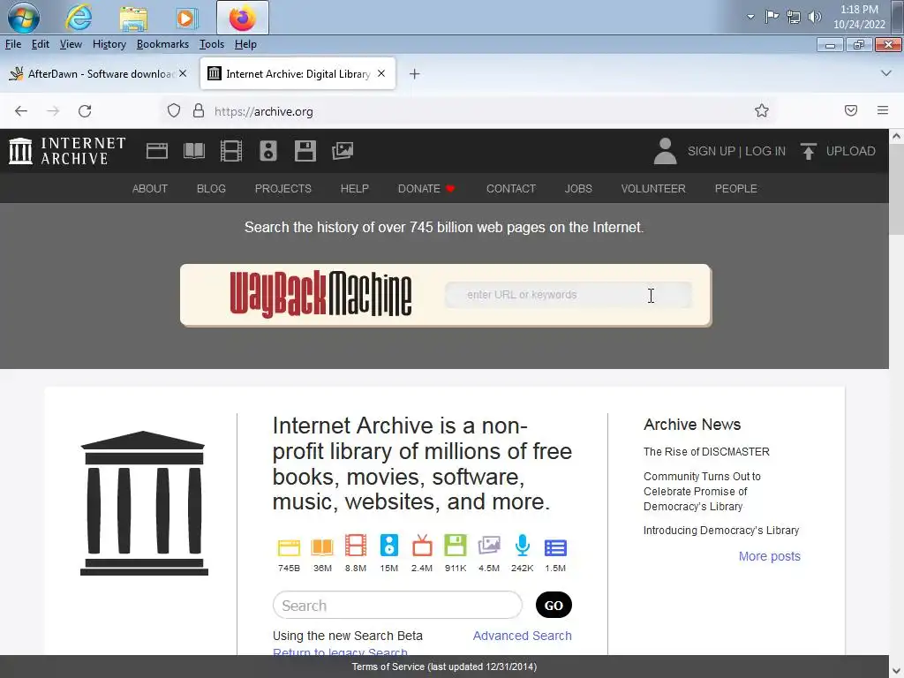The width and height of the screenshot is (904, 678).
Task: Open Introducing Democracy's Library post
Action: pos(721,531)
